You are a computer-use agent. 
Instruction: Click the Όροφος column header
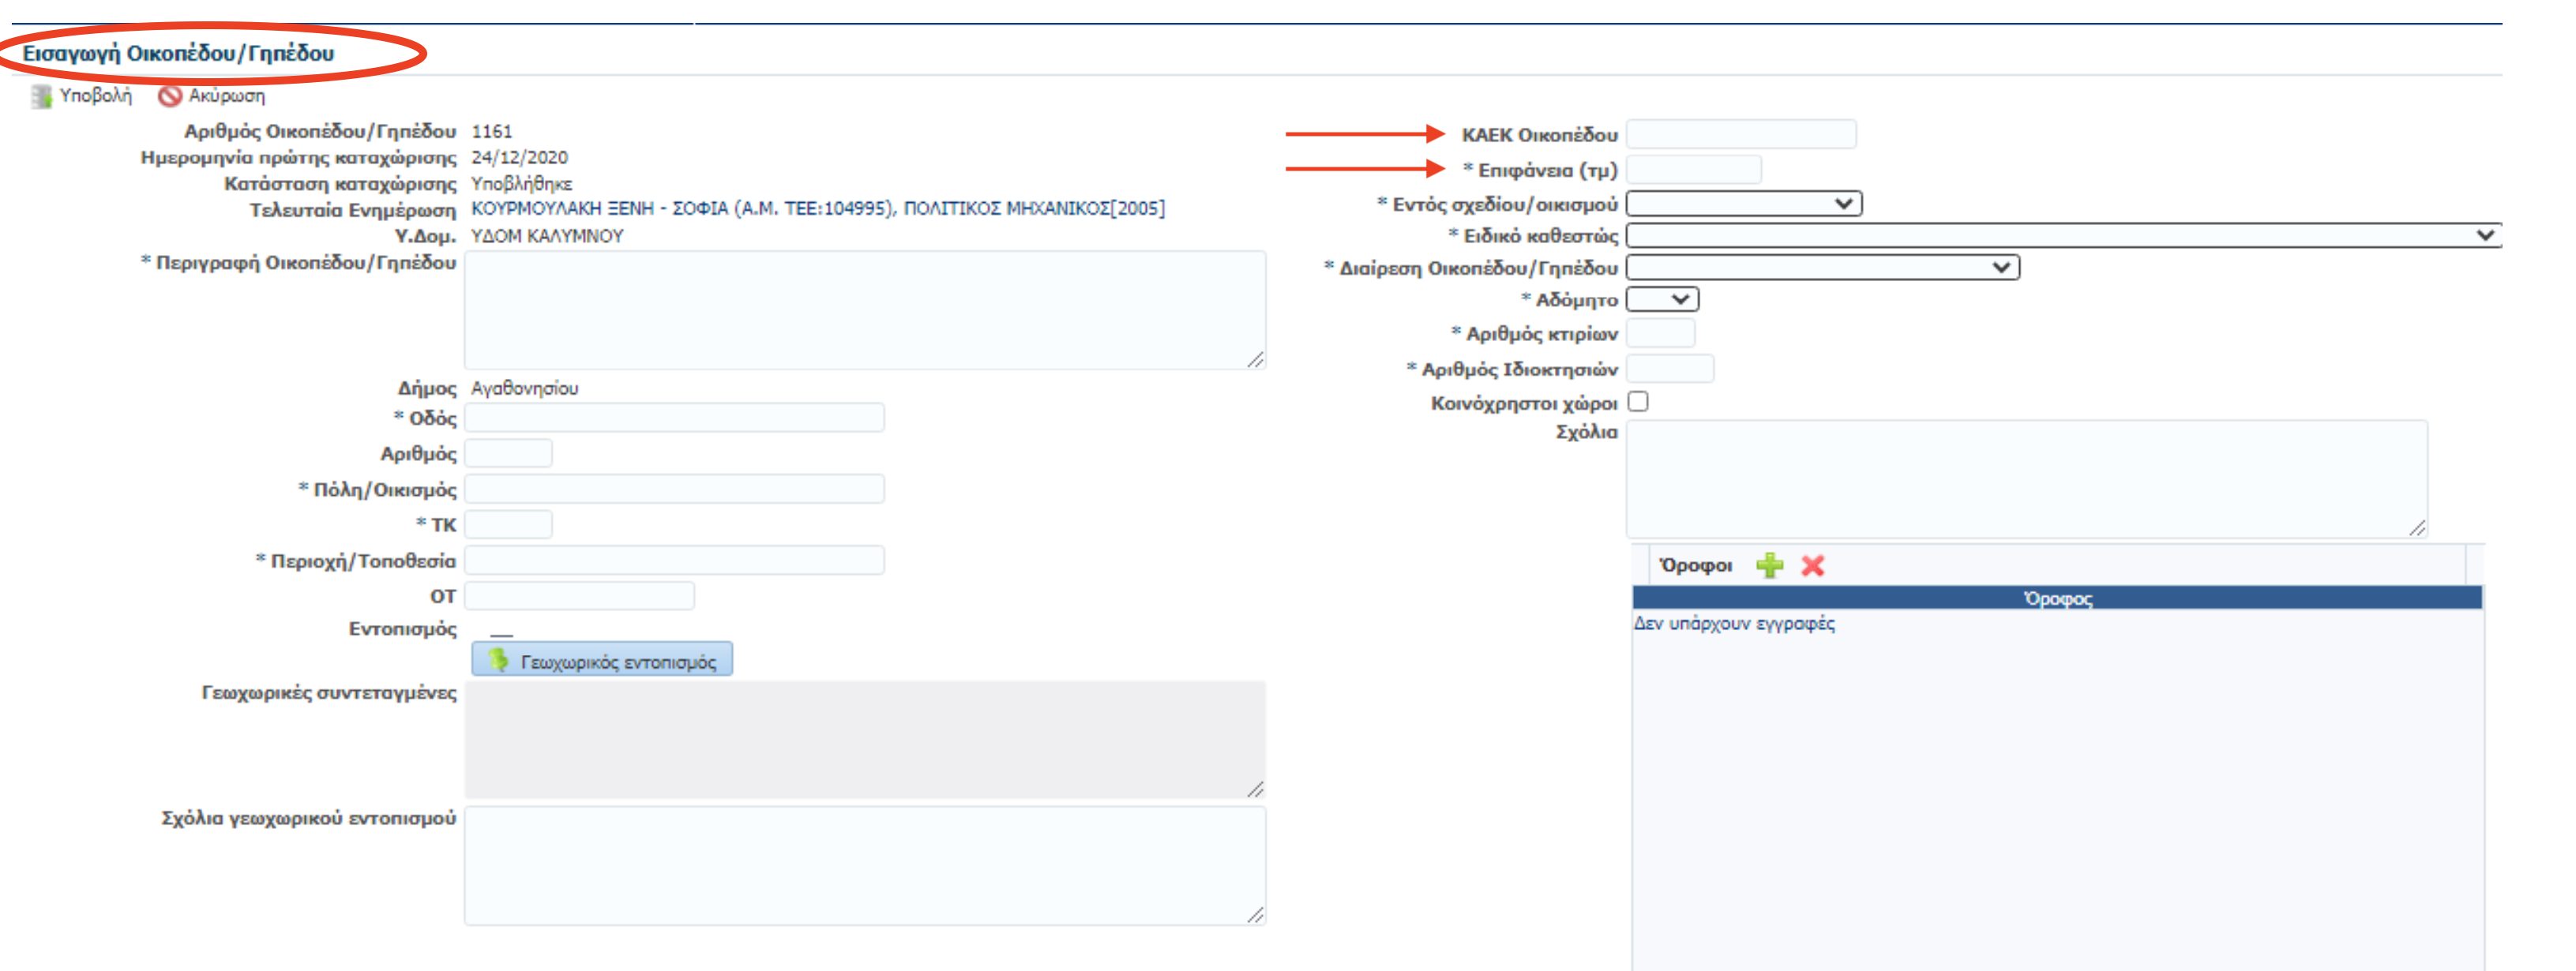pyautogui.click(x=2057, y=598)
